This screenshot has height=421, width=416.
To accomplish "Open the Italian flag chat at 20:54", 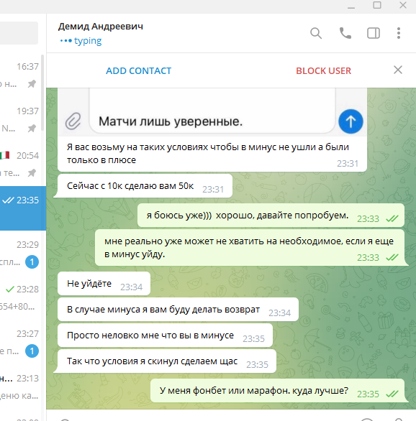I will click(20, 164).
